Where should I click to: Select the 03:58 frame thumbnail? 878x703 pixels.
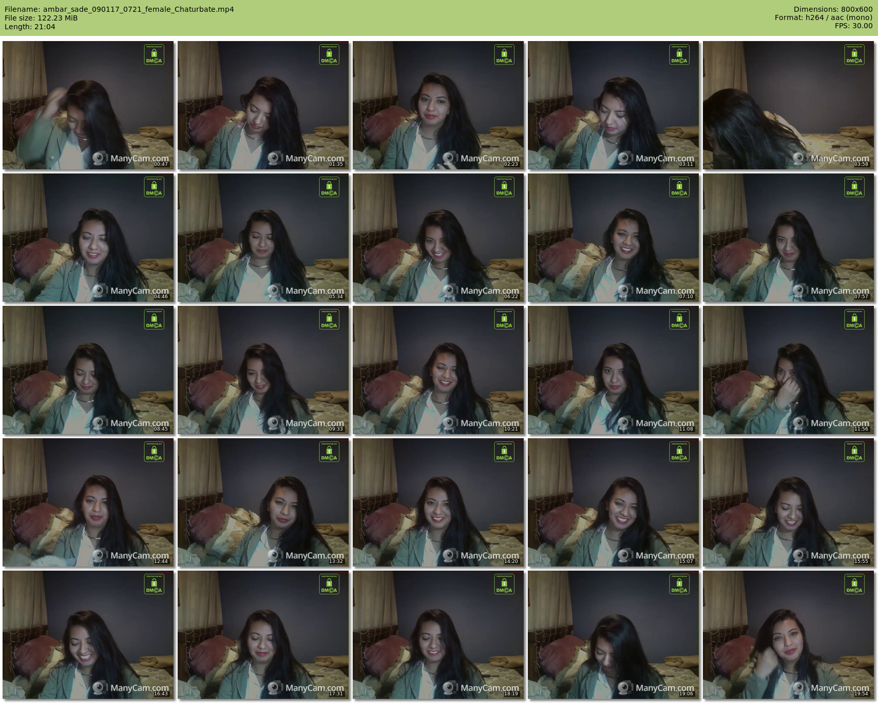(789, 105)
